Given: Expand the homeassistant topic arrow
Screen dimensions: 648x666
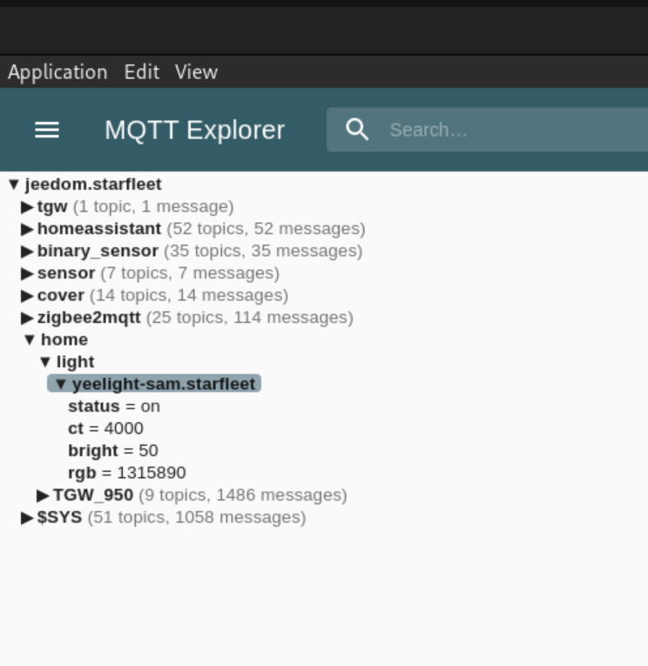Looking at the screenshot, I should [x=28, y=229].
